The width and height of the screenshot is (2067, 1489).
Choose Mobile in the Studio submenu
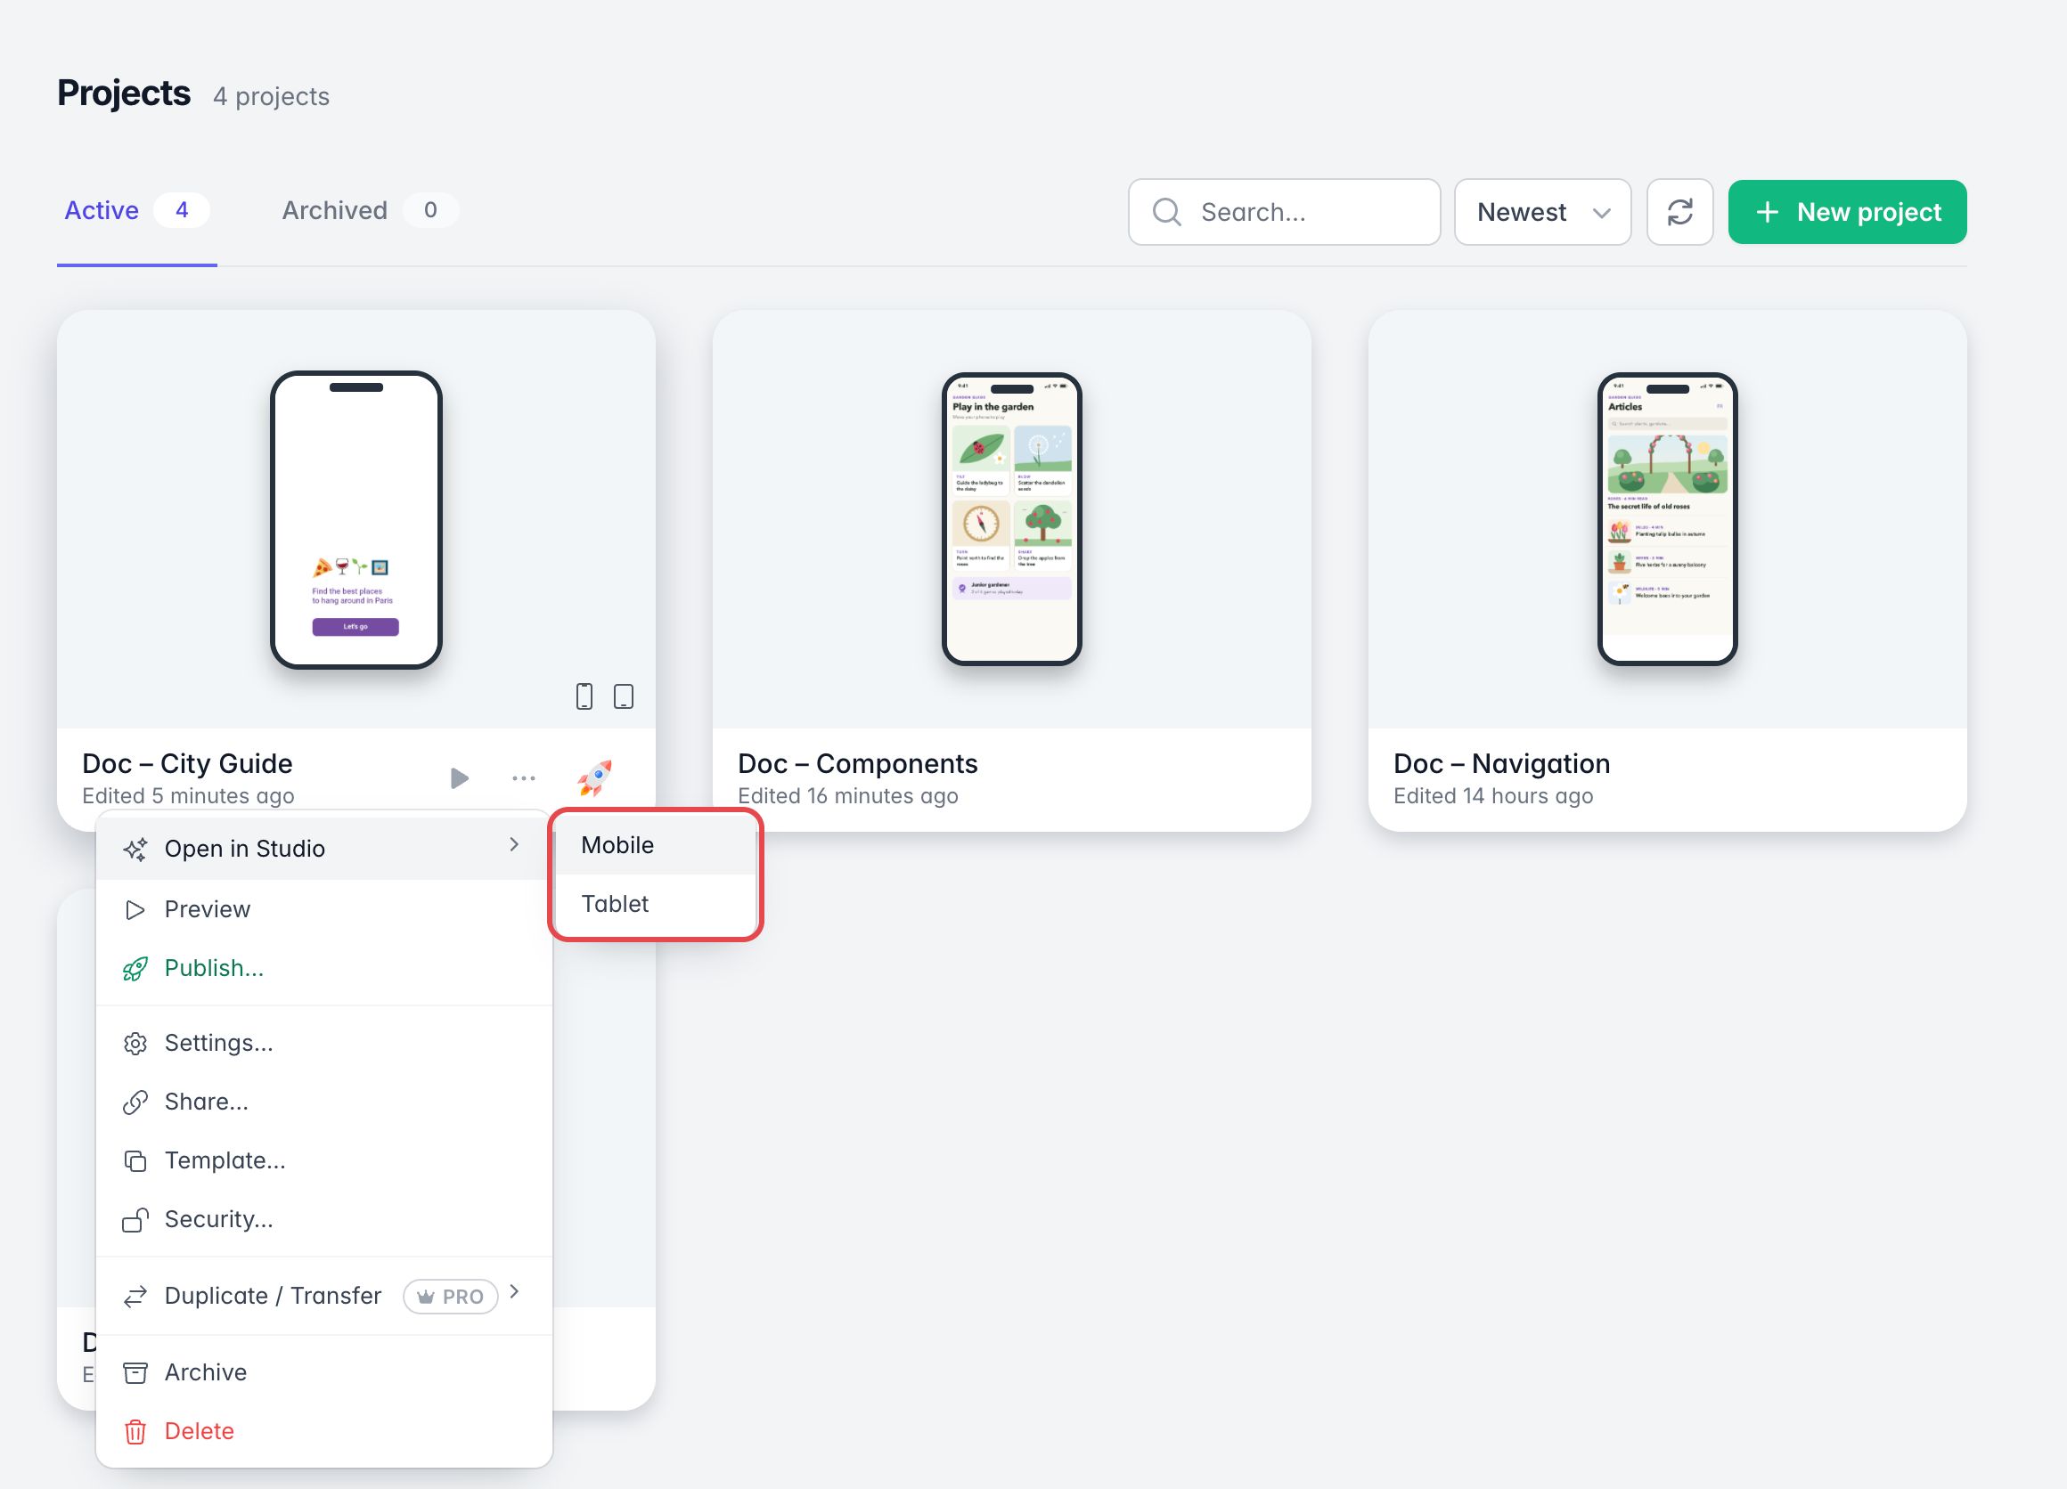[x=655, y=845]
